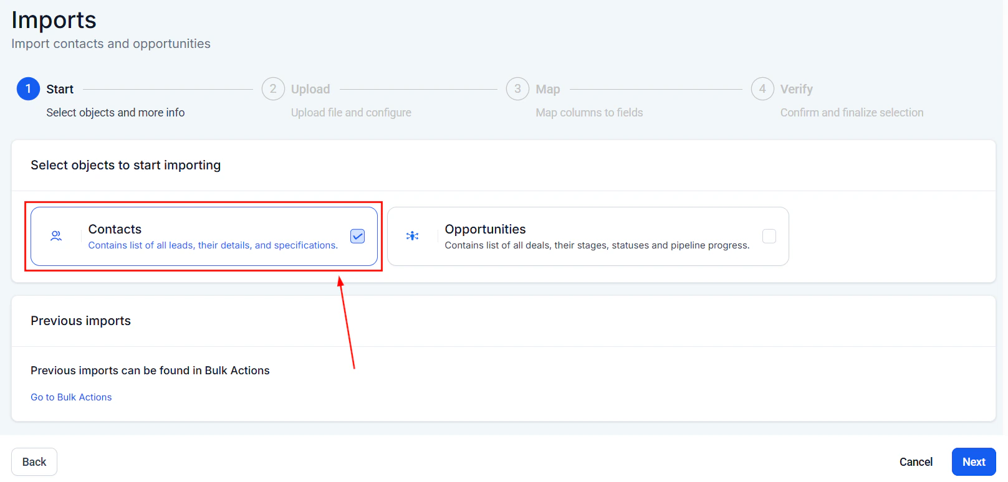Click the 'Imports' page title

pyautogui.click(x=54, y=20)
